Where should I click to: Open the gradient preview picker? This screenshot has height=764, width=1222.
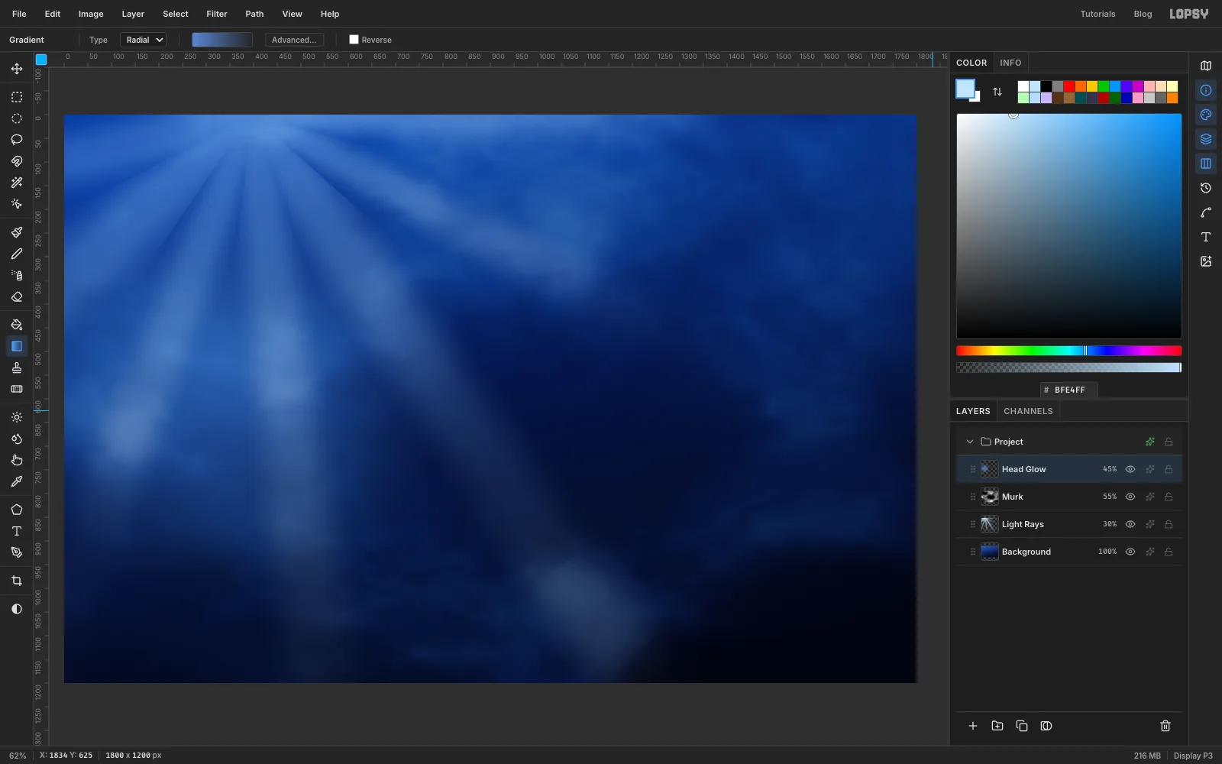click(x=222, y=40)
